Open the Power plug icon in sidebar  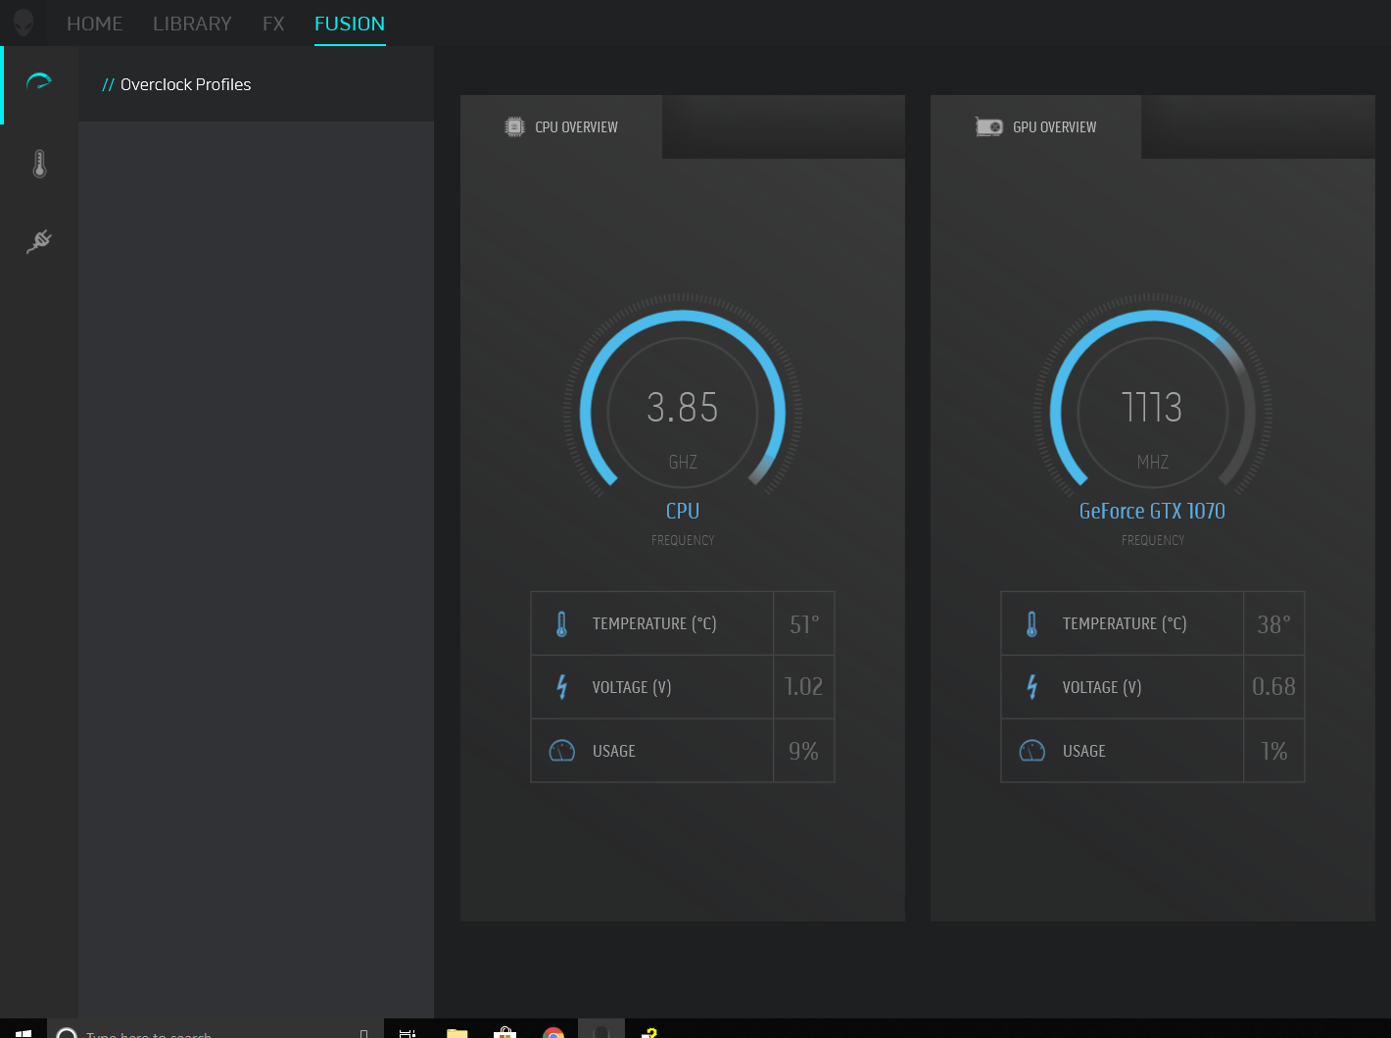(38, 241)
